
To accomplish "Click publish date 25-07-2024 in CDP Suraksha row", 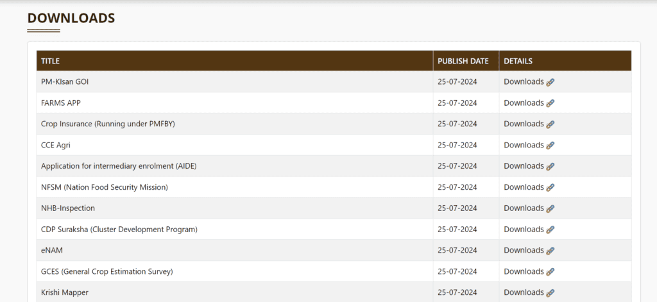I will (x=457, y=229).
